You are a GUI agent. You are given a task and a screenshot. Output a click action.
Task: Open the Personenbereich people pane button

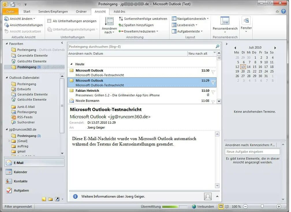(225, 25)
